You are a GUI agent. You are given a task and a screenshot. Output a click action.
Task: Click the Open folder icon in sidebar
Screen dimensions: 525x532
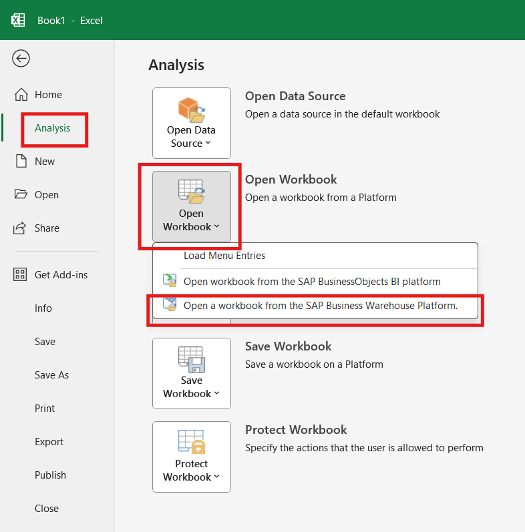21,195
